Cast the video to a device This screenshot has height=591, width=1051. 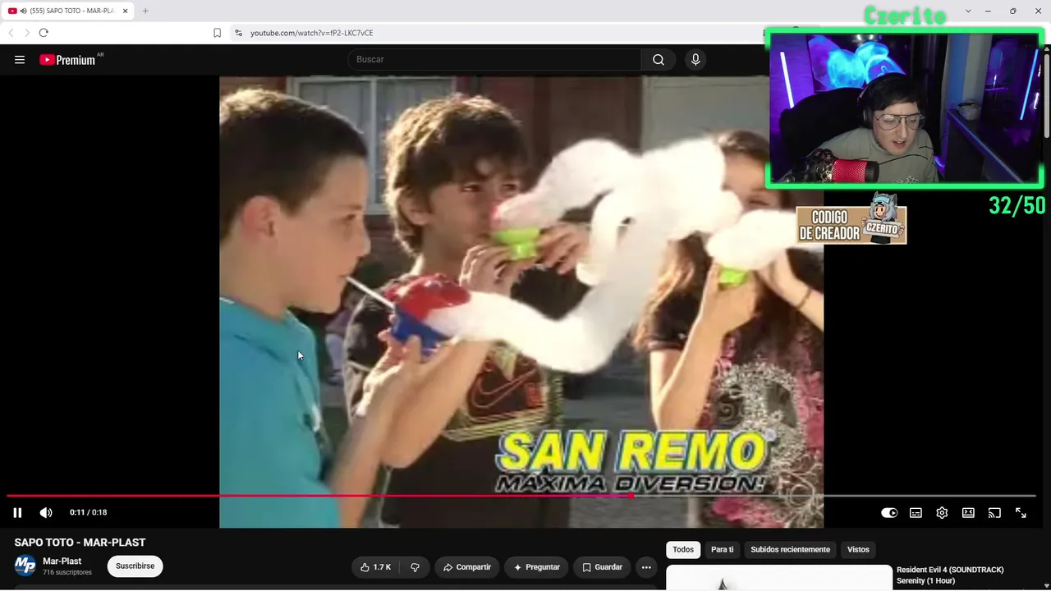click(994, 512)
